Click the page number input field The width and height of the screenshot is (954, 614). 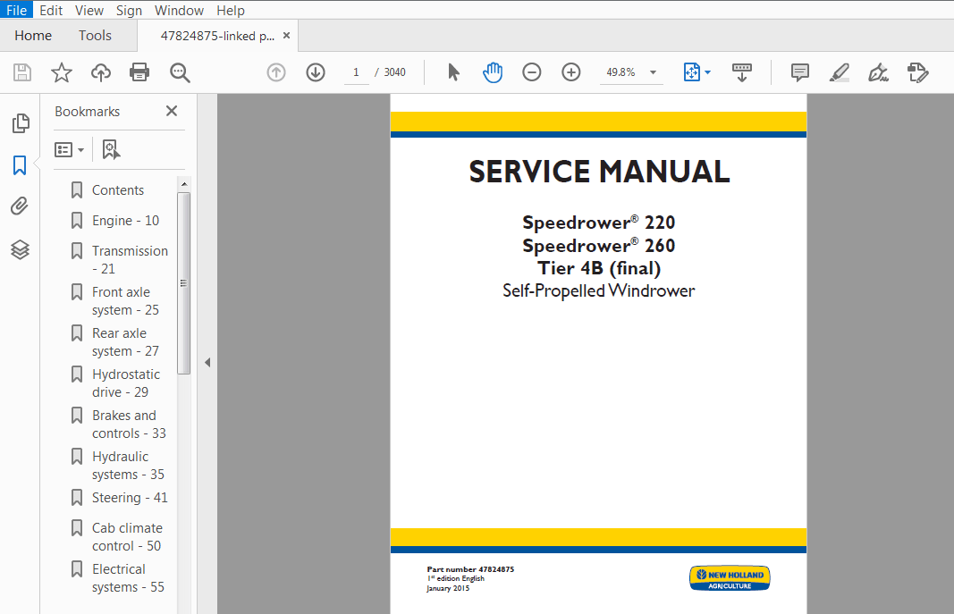pyautogui.click(x=356, y=72)
